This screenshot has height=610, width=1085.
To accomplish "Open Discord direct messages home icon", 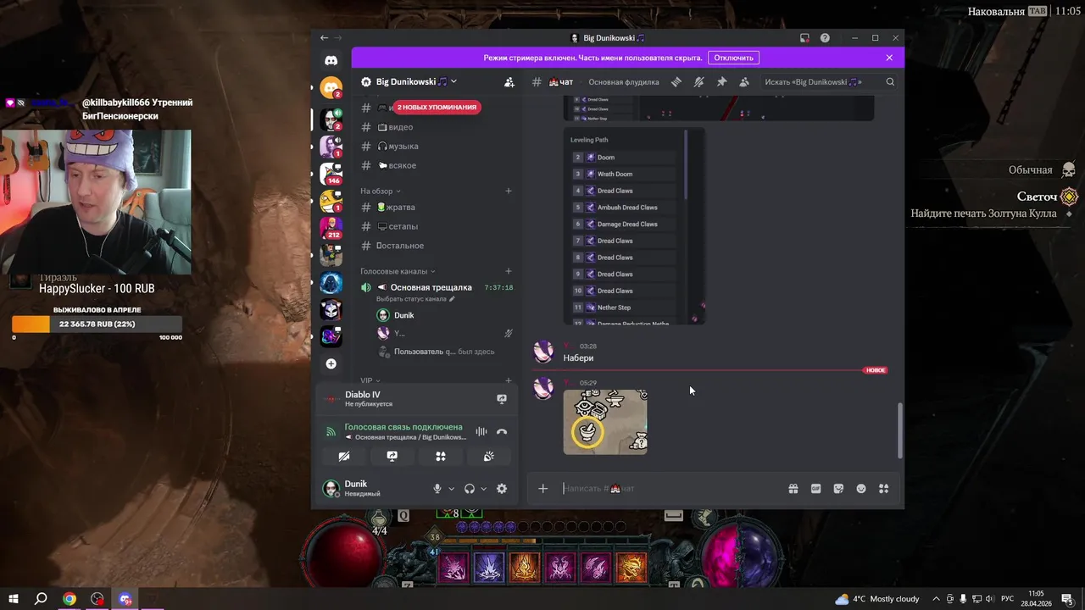I will click(x=331, y=61).
